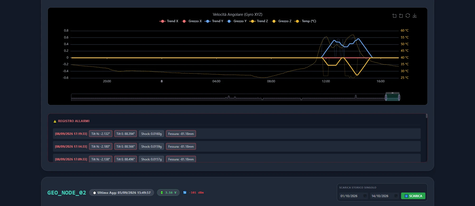Toggle Grezzo Y series in legend
This screenshot has height=206, width=475.
point(237,21)
